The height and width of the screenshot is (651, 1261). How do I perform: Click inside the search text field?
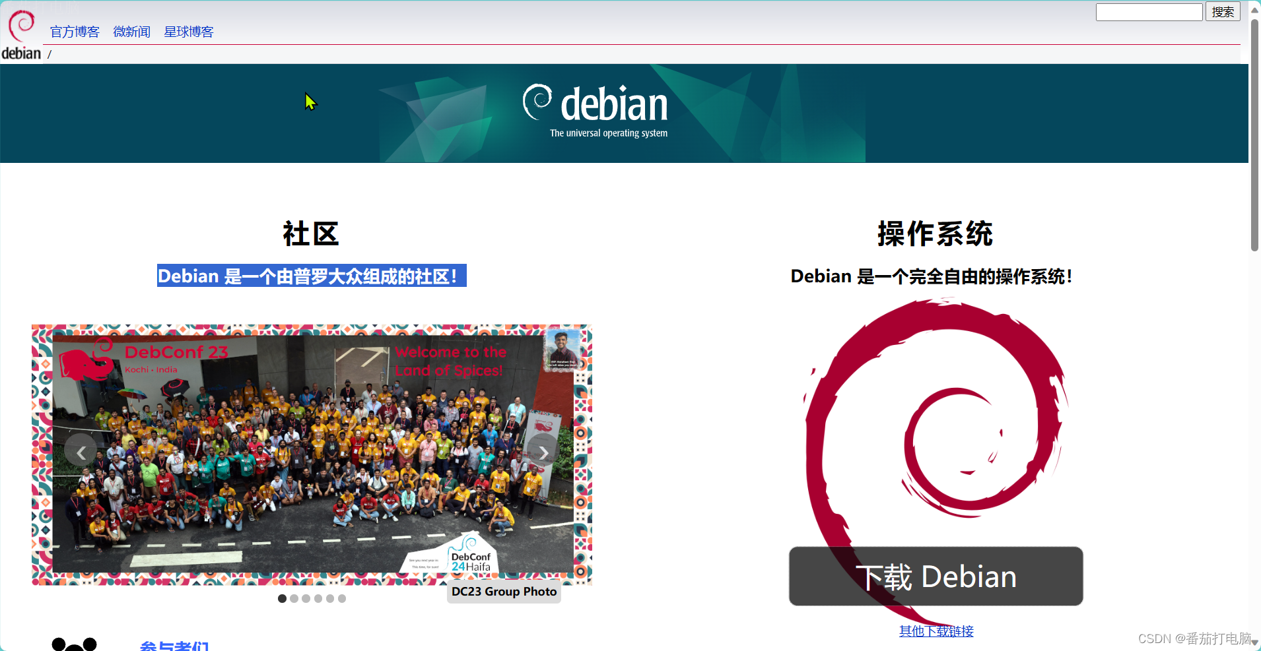click(1149, 12)
